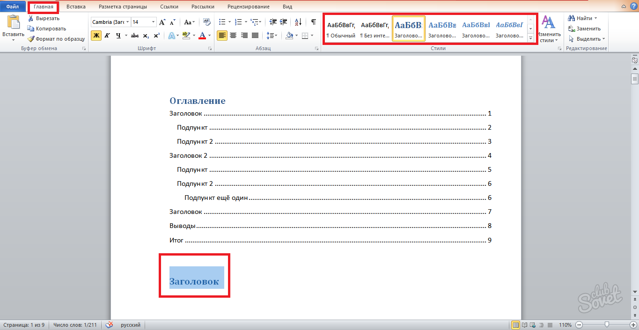Expand the Styles gallery More arrow
Viewport: 639px width, 330px height.
tap(531, 38)
